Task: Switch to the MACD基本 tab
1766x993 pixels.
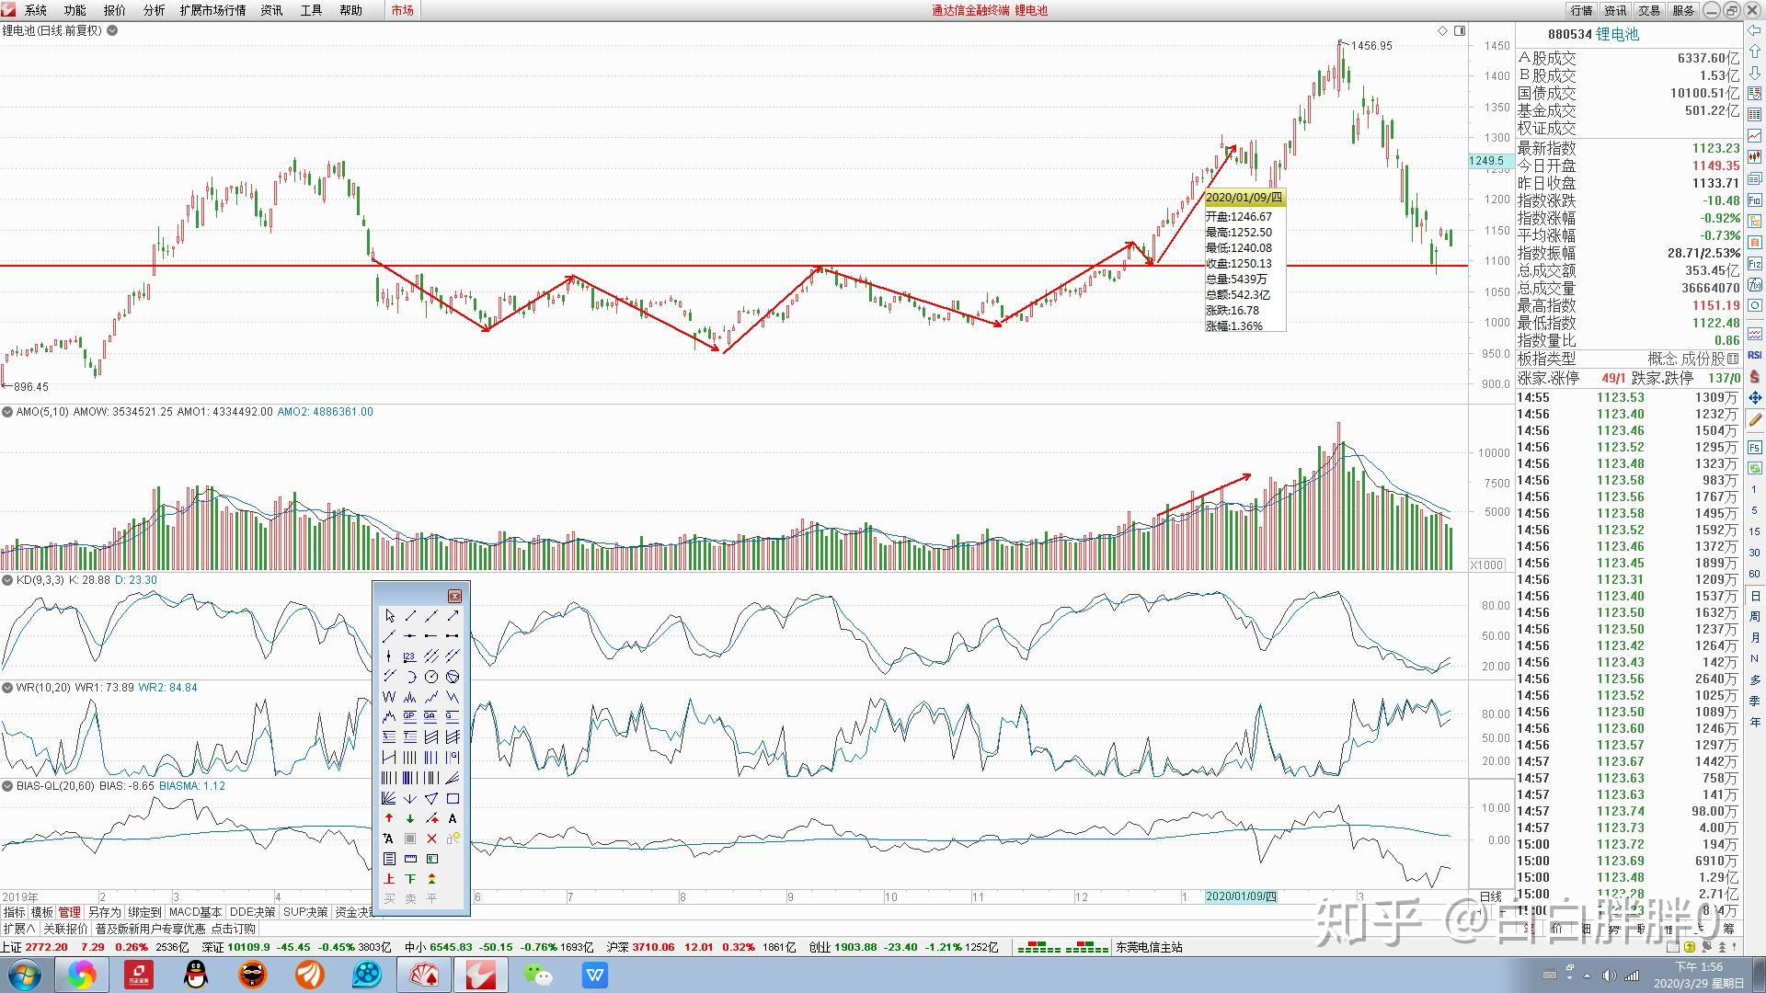Action: point(195,912)
